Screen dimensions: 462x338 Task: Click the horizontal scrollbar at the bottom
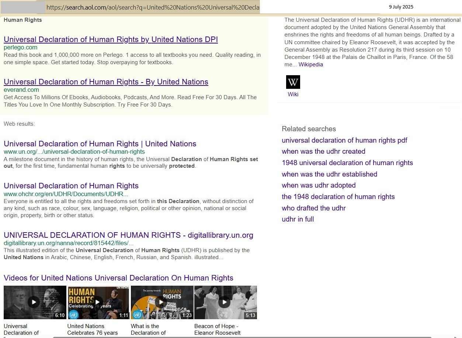pyautogui.click(x=242, y=337)
